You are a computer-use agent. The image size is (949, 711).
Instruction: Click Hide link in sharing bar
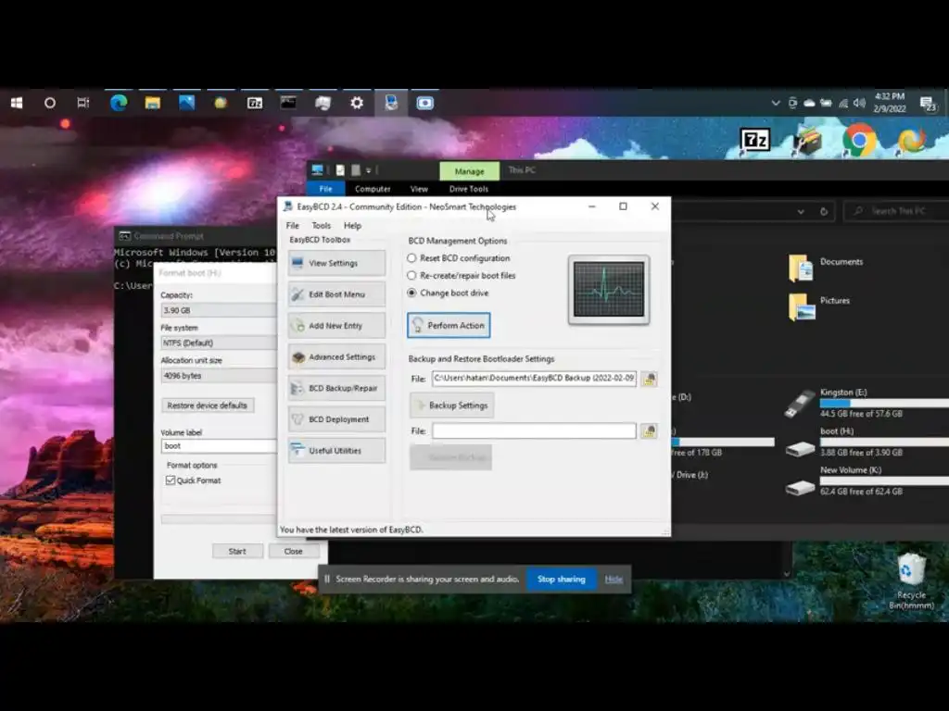(x=614, y=580)
